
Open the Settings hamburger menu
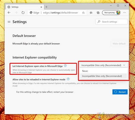coord(9,22)
